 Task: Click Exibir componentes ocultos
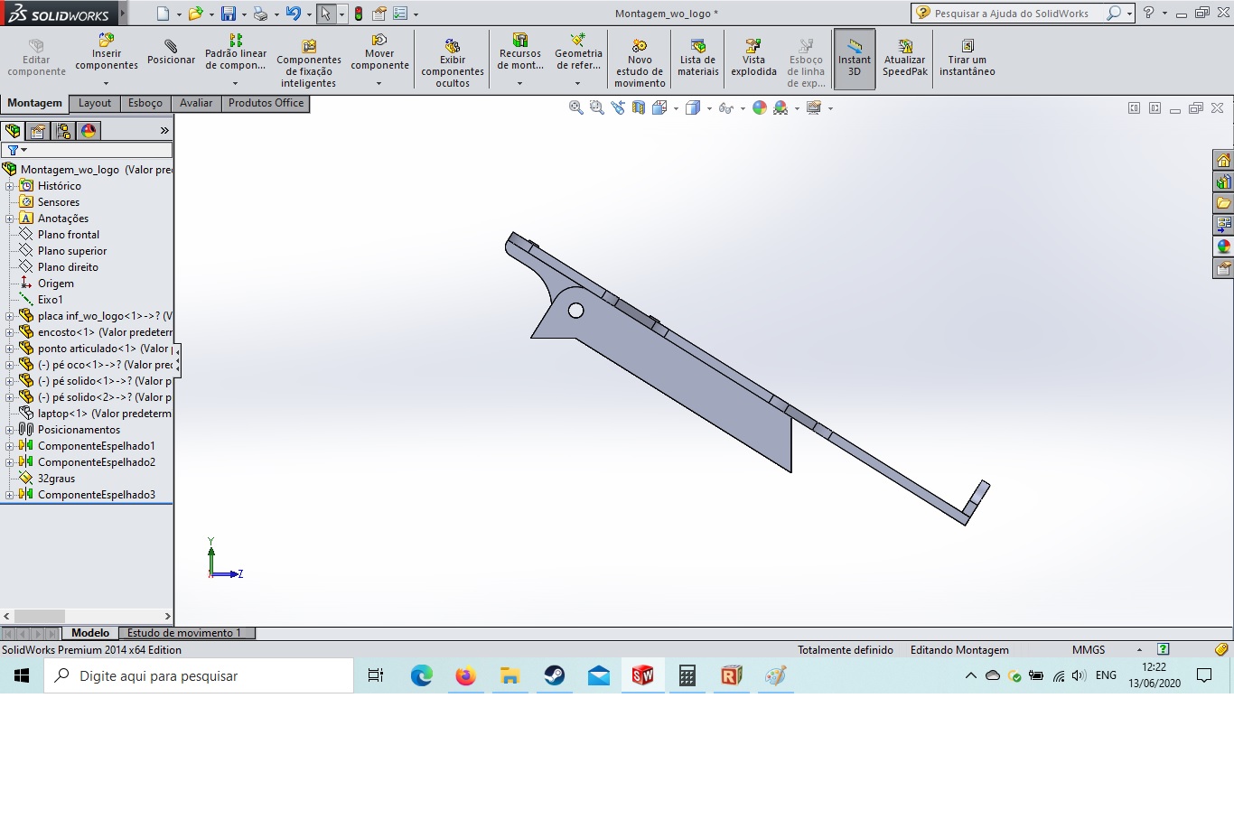(453, 63)
